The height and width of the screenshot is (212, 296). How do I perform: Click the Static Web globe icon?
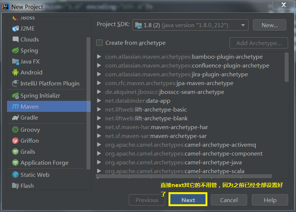click(x=15, y=175)
